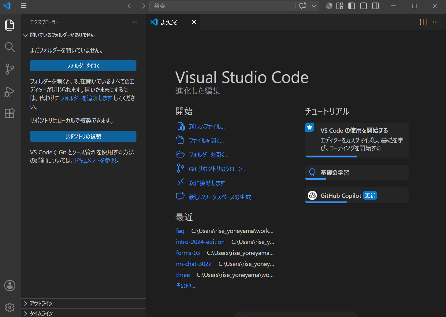Open the recent folder faq

[x=180, y=231]
